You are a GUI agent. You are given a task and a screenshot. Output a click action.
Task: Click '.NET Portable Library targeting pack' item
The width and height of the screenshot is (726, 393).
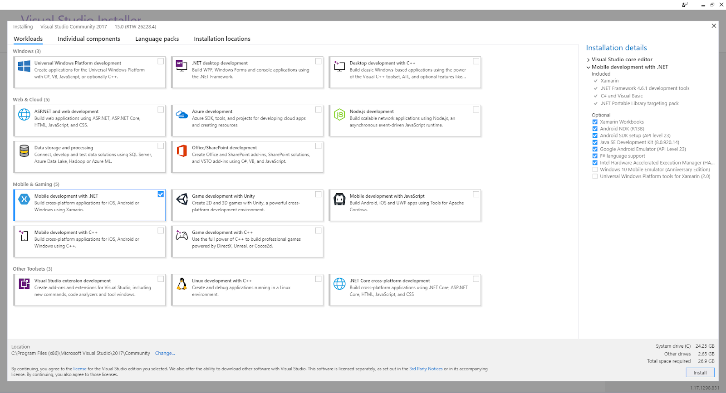(640, 103)
